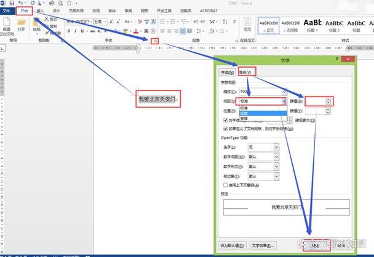Image resolution: width=374 pixels, height=257 pixels.
Task: Shrink font size with the smaller A icon
Action: click(118, 22)
